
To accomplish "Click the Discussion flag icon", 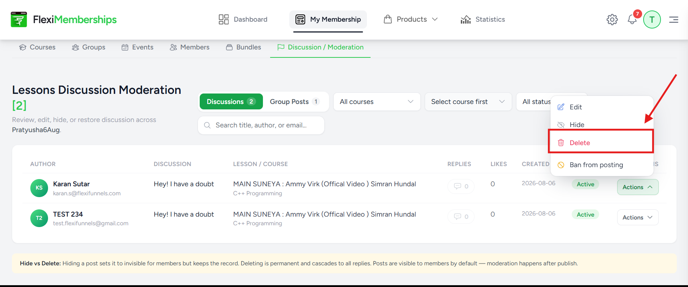I will click(x=281, y=47).
